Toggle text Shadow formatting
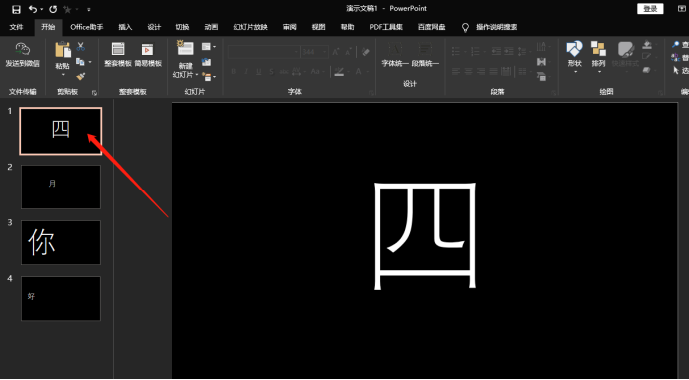The image size is (689, 380). pos(271,71)
